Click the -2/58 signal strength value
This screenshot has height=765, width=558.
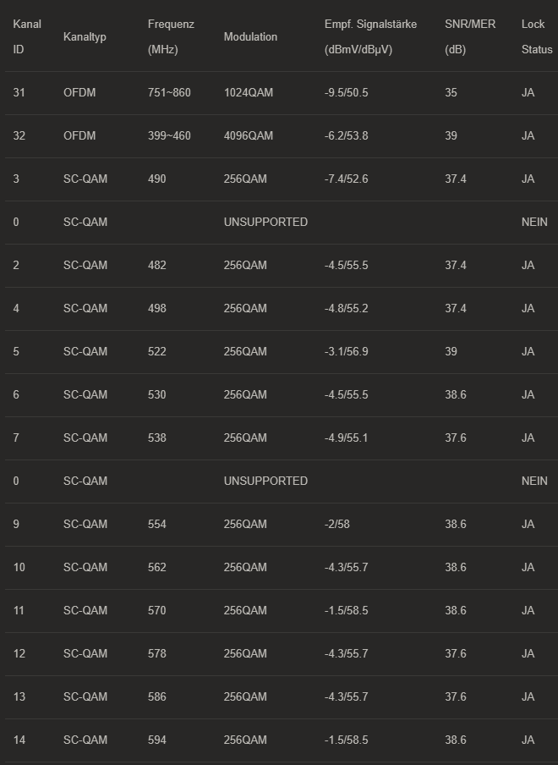336,524
